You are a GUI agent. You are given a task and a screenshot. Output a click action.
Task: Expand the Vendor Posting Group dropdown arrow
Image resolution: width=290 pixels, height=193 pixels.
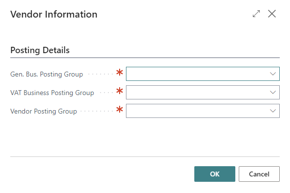point(273,111)
